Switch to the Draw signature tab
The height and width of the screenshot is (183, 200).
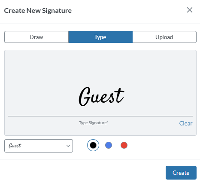click(36, 37)
